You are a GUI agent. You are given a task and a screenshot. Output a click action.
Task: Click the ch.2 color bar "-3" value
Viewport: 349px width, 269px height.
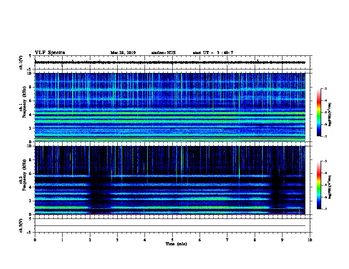pyautogui.click(x=325, y=161)
